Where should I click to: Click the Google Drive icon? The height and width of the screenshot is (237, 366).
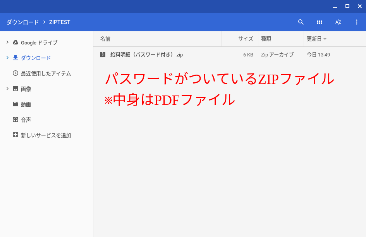pyautogui.click(x=15, y=42)
